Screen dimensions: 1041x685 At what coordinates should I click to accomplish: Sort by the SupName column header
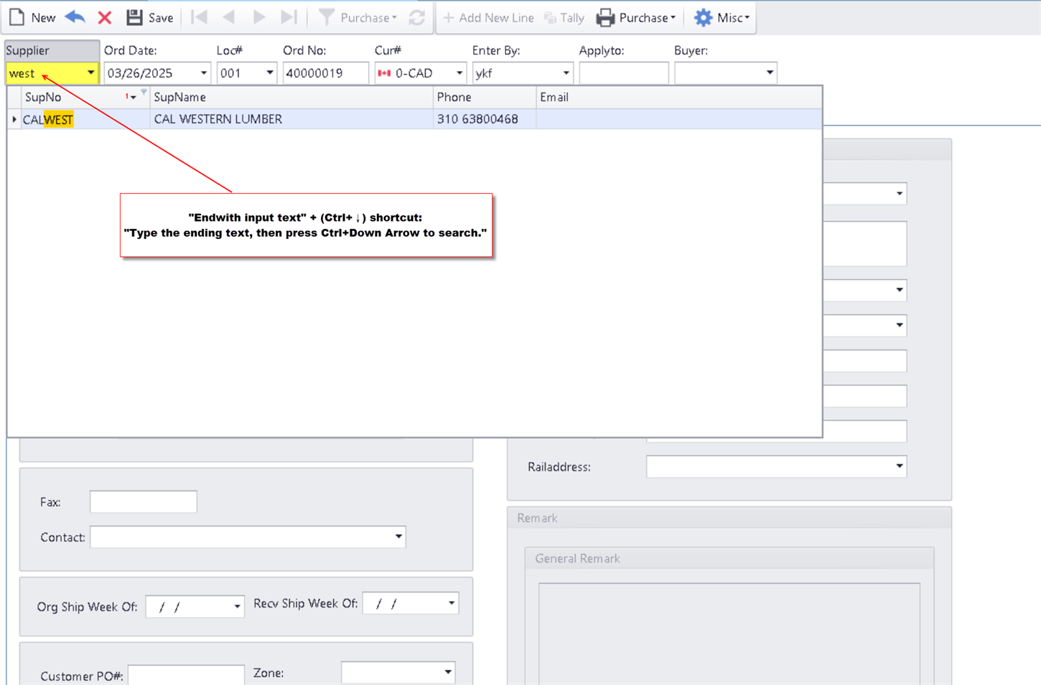click(180, 97)
